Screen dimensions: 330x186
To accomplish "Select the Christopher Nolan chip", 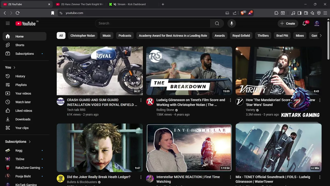I will coord(83,36).
